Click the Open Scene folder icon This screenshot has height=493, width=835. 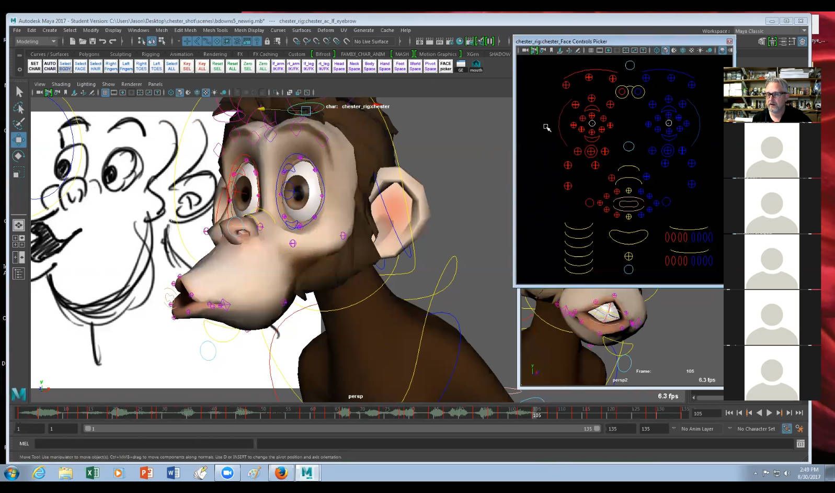83,41
